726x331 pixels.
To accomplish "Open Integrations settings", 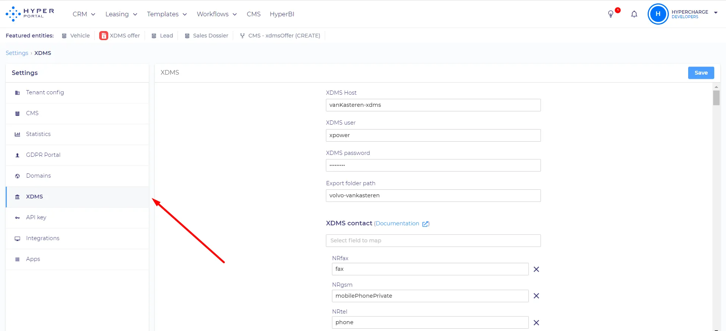I will click(x=77, y=239).
